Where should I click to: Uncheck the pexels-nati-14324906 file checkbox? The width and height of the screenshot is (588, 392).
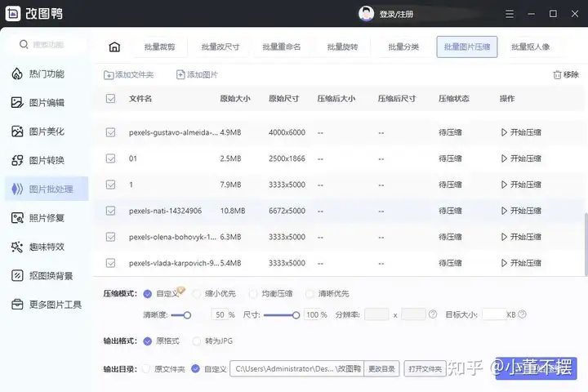(111, 211)
